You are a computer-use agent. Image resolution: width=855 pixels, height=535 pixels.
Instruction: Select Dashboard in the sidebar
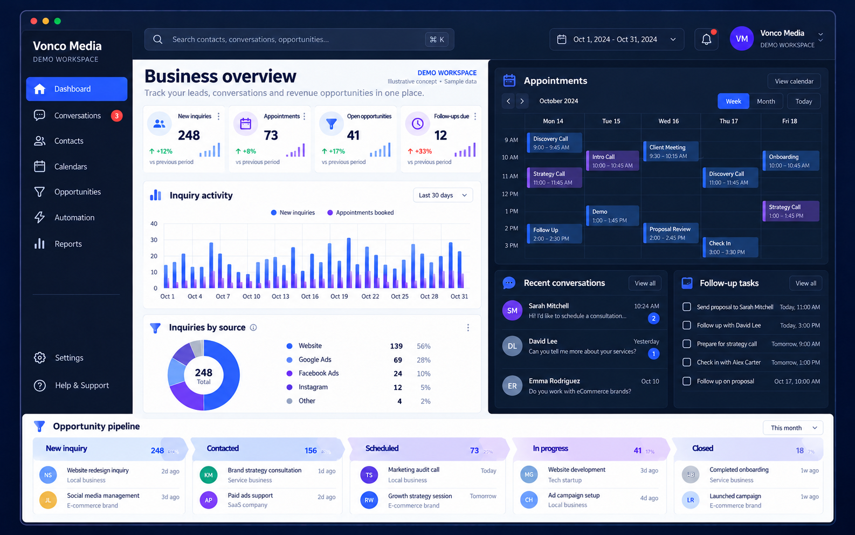(77, 89)
